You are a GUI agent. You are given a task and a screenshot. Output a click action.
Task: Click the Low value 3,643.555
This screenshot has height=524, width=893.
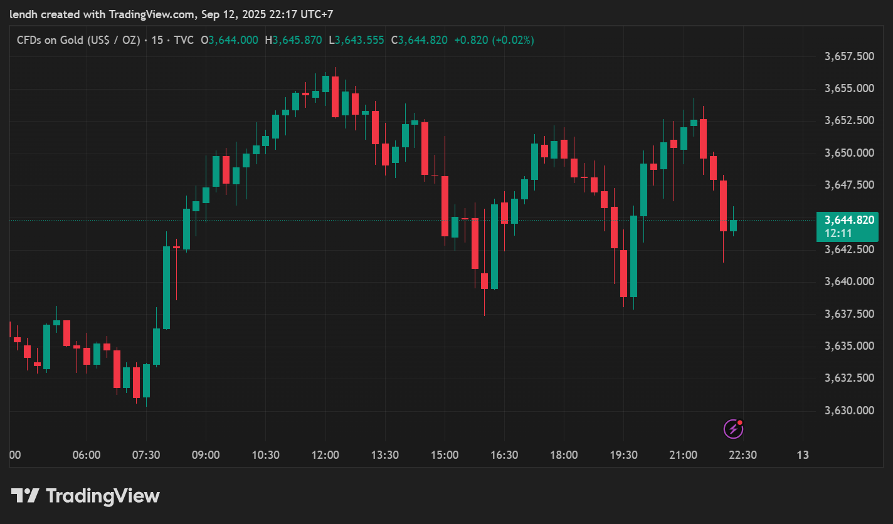[359, 40]
